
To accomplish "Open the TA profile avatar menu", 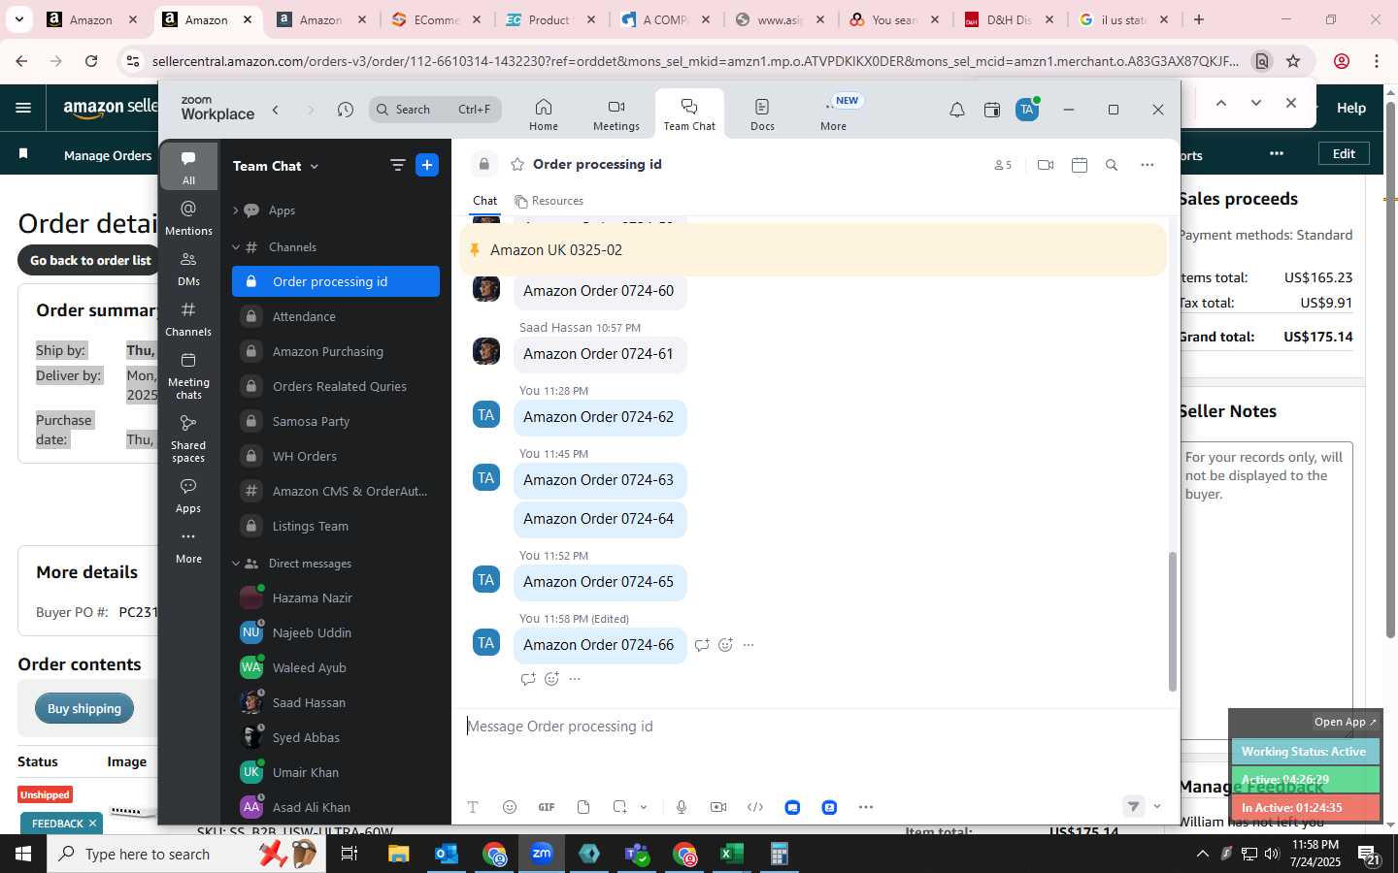I will tap(1027, 110).
